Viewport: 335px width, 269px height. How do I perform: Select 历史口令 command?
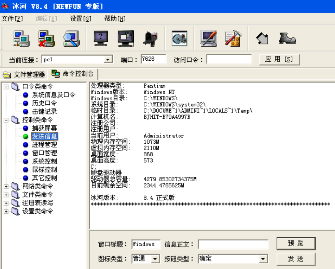tap(44, 103)
